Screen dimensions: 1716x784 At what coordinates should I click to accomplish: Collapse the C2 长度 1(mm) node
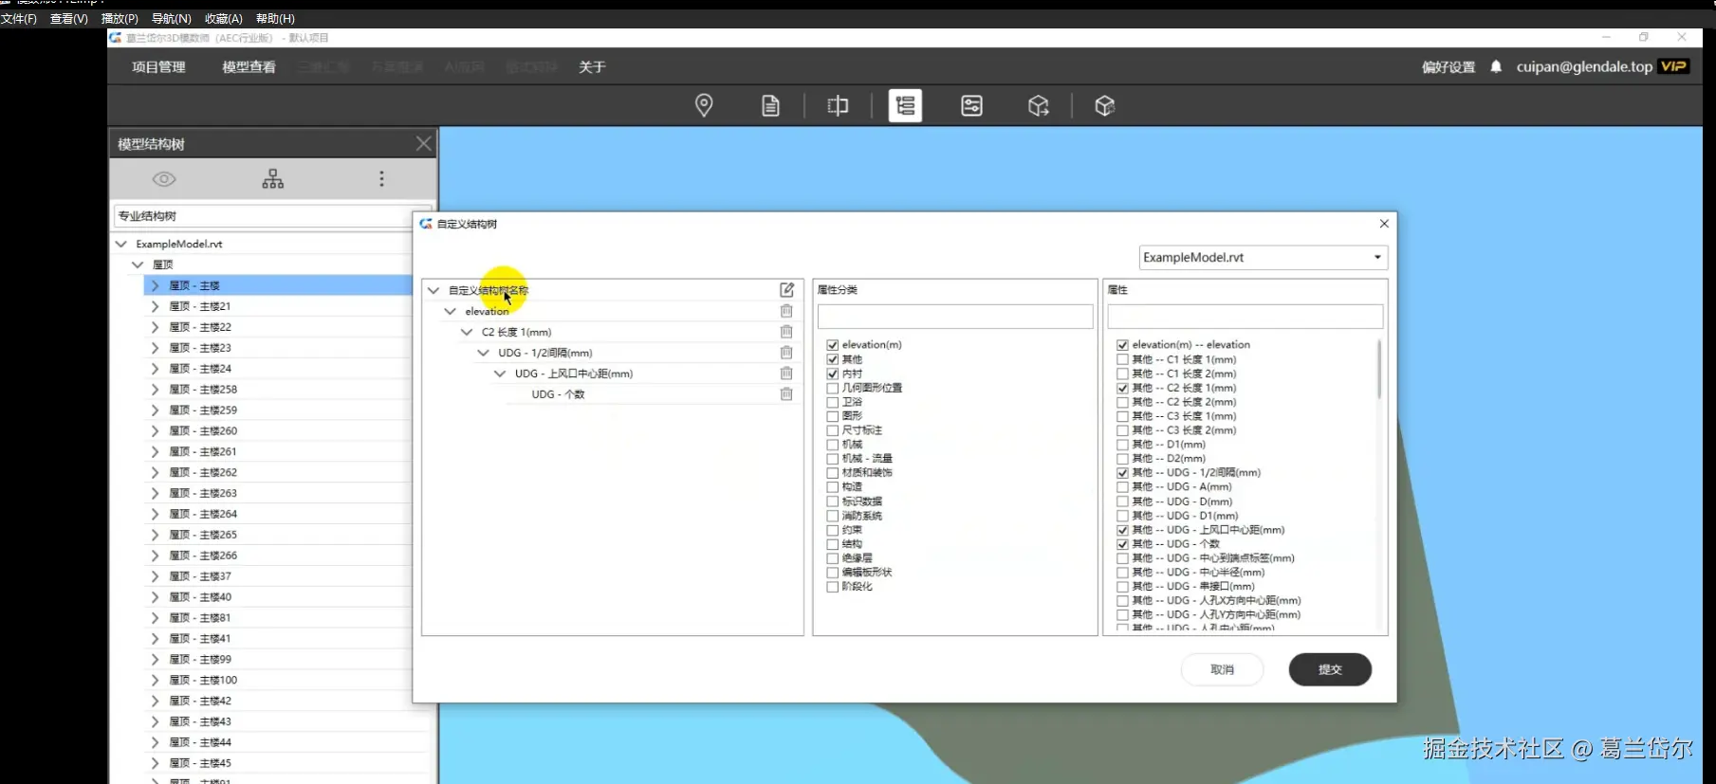click(x=467, y=332)
